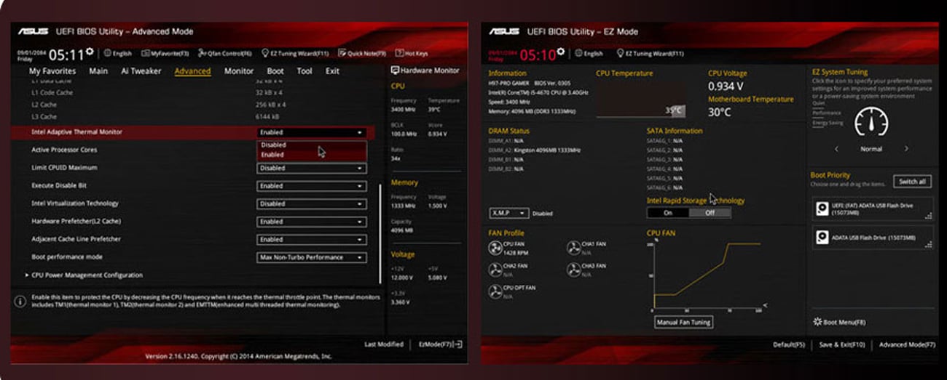The width and height of the screenshot is (947, 380).
Task: Launch EZ Tuning Wizard in Advanced Mode
Action: [x=295, y=53]
